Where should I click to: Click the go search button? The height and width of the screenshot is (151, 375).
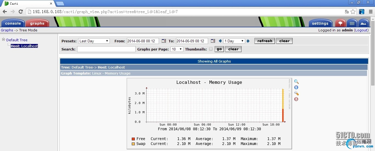tap(219, 49)
